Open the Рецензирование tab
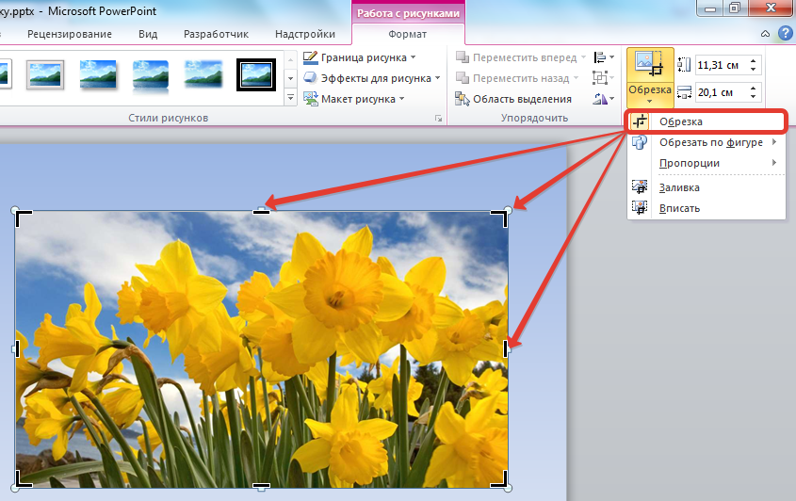Viewport: 796px width, 501px height. pyautogui.click(x=70, y=34)
